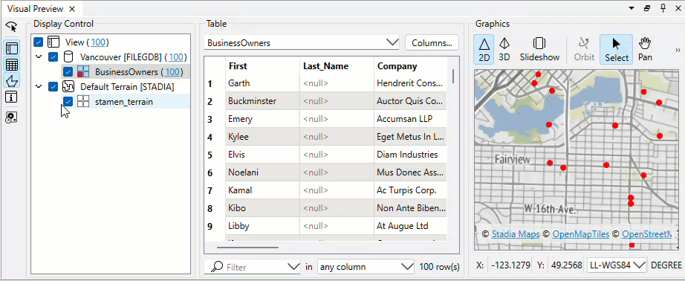Image resolution: width=685 pixels, height=281 pixels.
Task: Click the X coordinate value -123.1279
Action: pyautogui.click(x=510, y=265)
